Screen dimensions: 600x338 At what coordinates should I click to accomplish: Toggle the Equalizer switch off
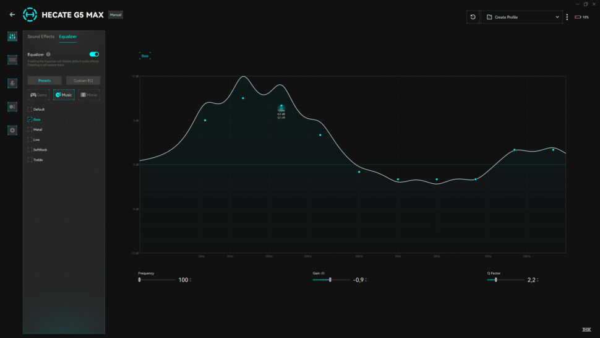click(94, 54)
